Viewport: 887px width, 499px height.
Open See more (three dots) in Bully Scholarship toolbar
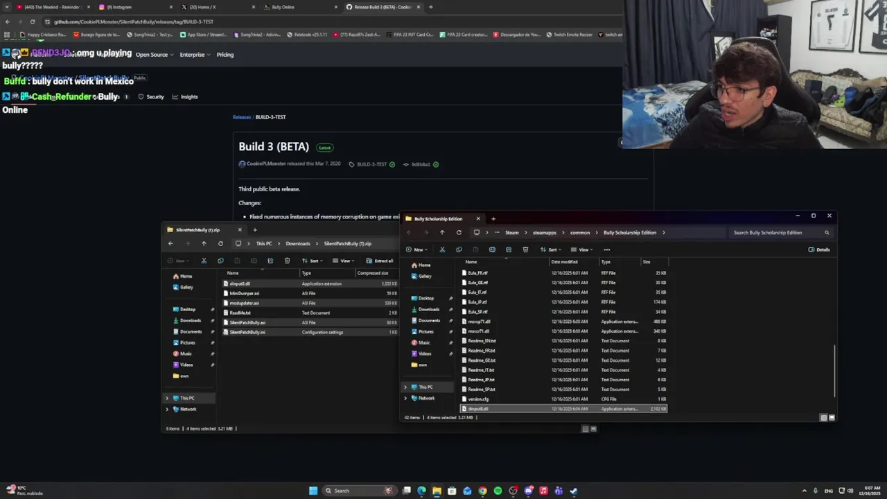point(606,249)
